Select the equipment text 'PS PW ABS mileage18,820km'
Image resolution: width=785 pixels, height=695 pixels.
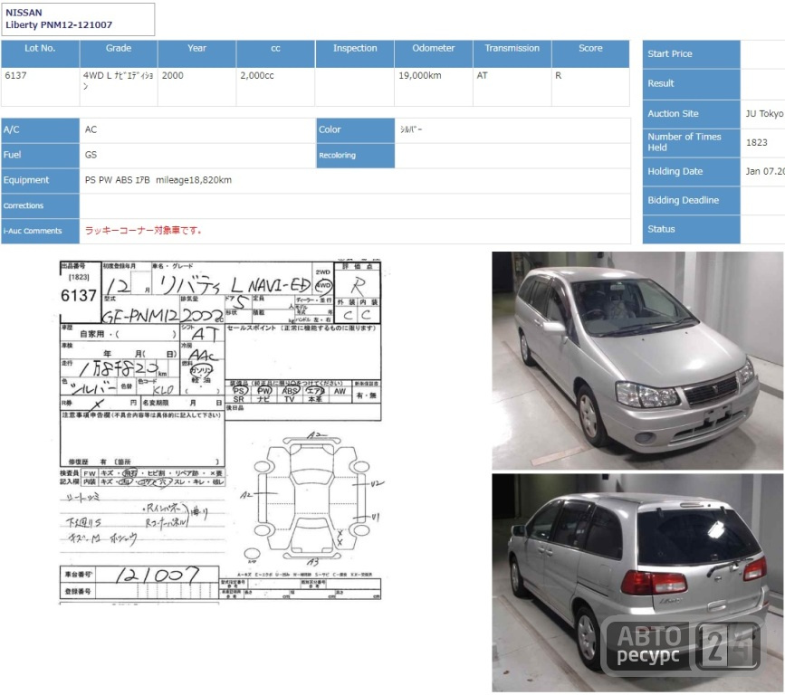point(158,180)
